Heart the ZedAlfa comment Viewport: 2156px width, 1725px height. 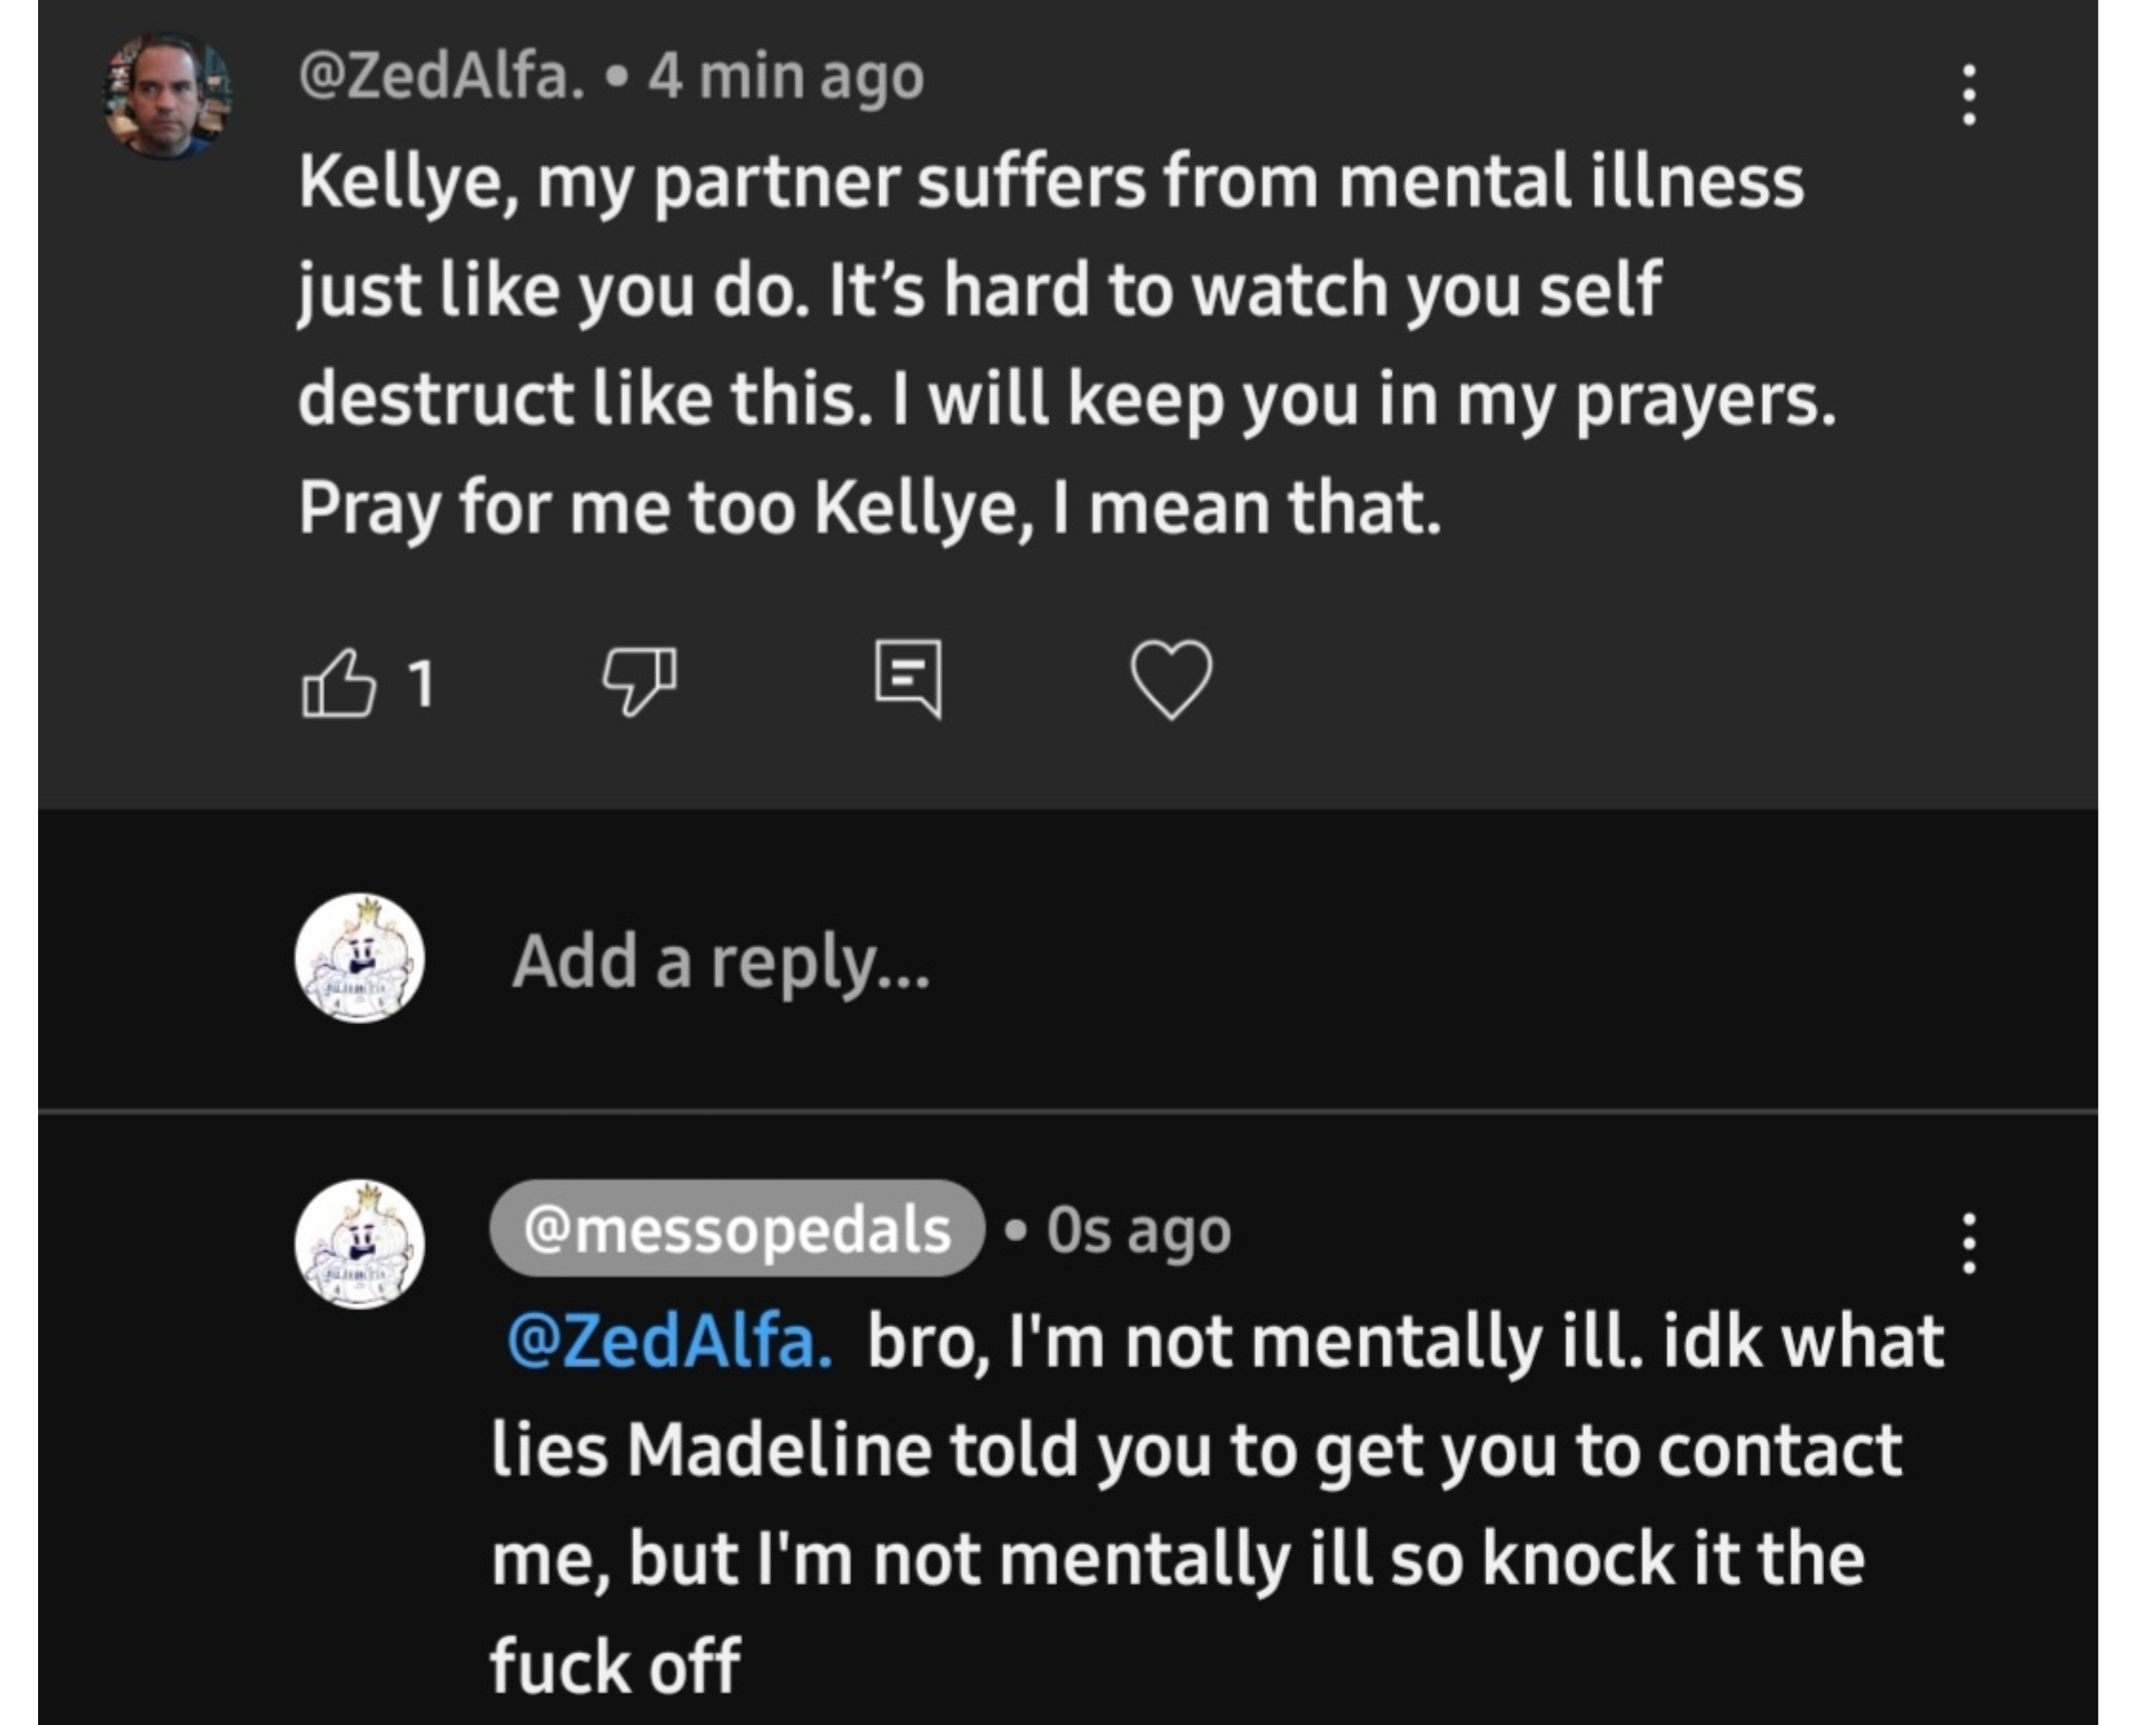click(1171, 680)
